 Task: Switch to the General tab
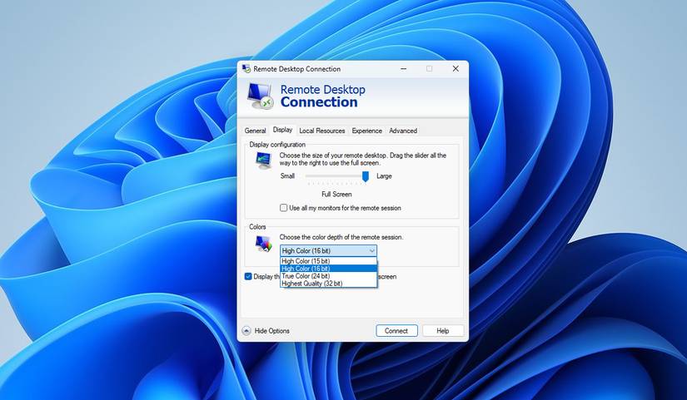pyautogui.click(x=255, y=131)
